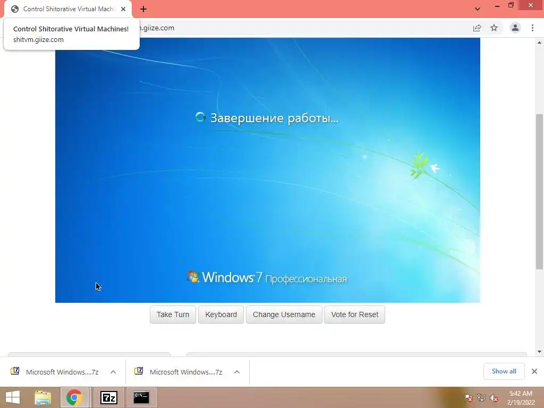Click Vote for Reset button
This screenshot has height=408, width=544.
[x=354, y=314]
